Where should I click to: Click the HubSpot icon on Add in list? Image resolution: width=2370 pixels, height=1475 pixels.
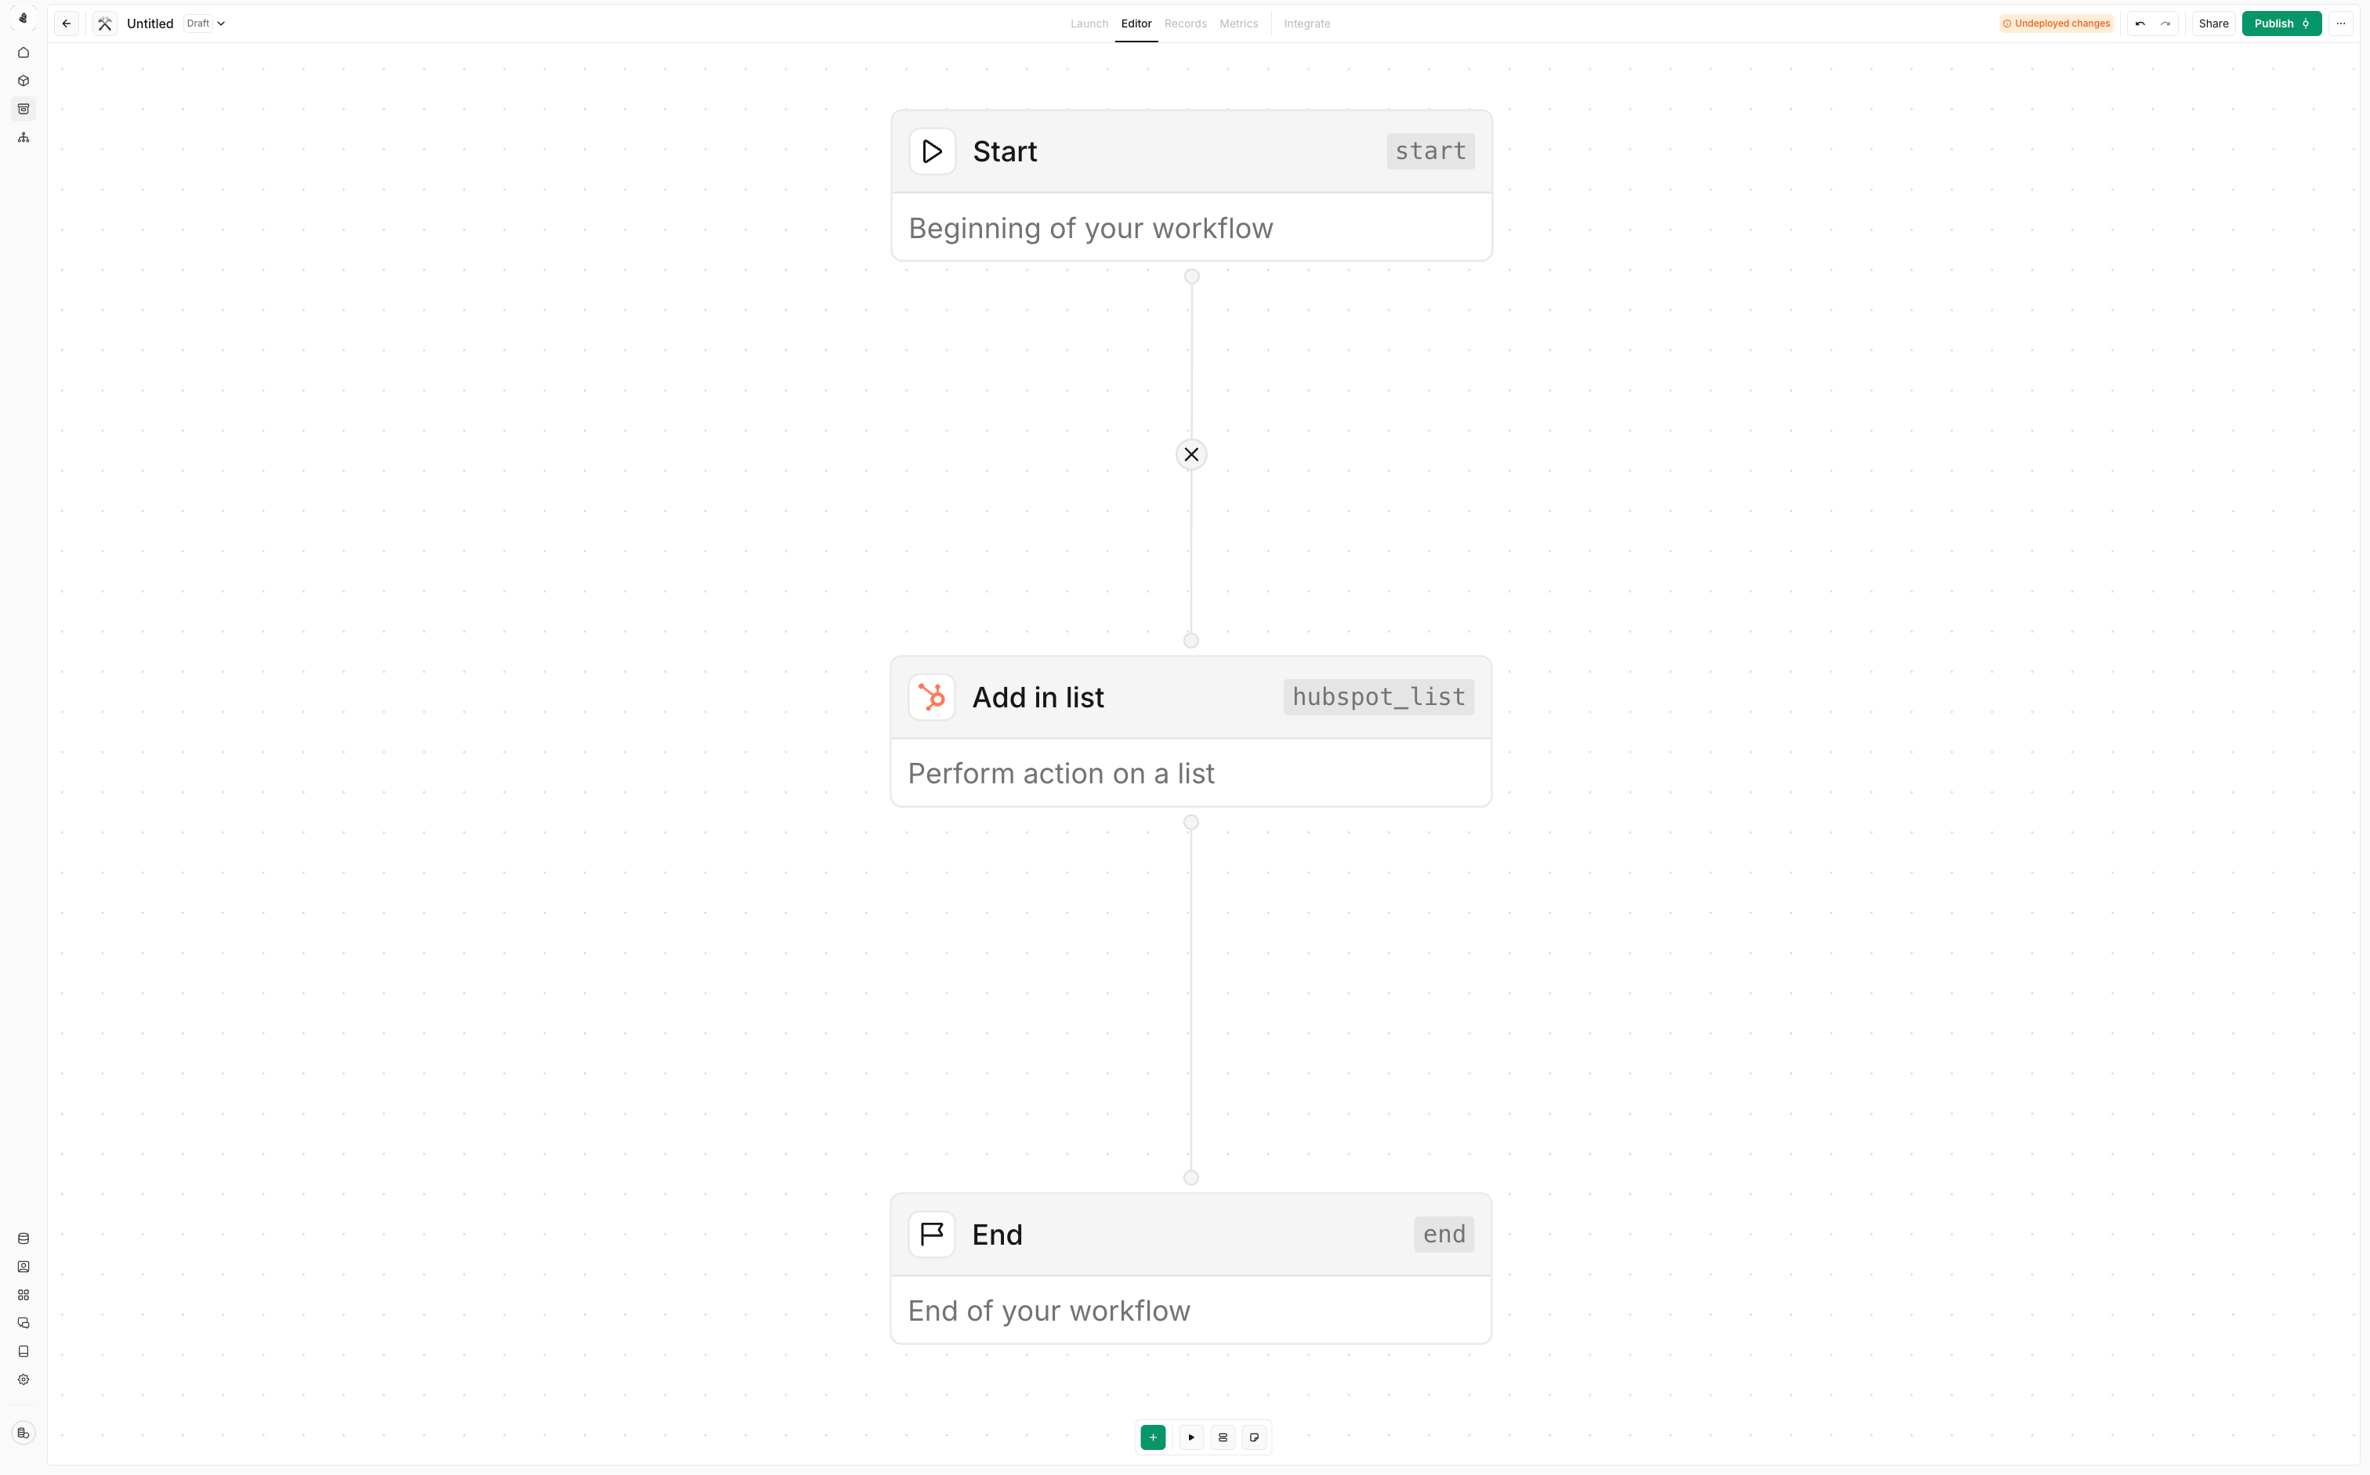point(931,697)
